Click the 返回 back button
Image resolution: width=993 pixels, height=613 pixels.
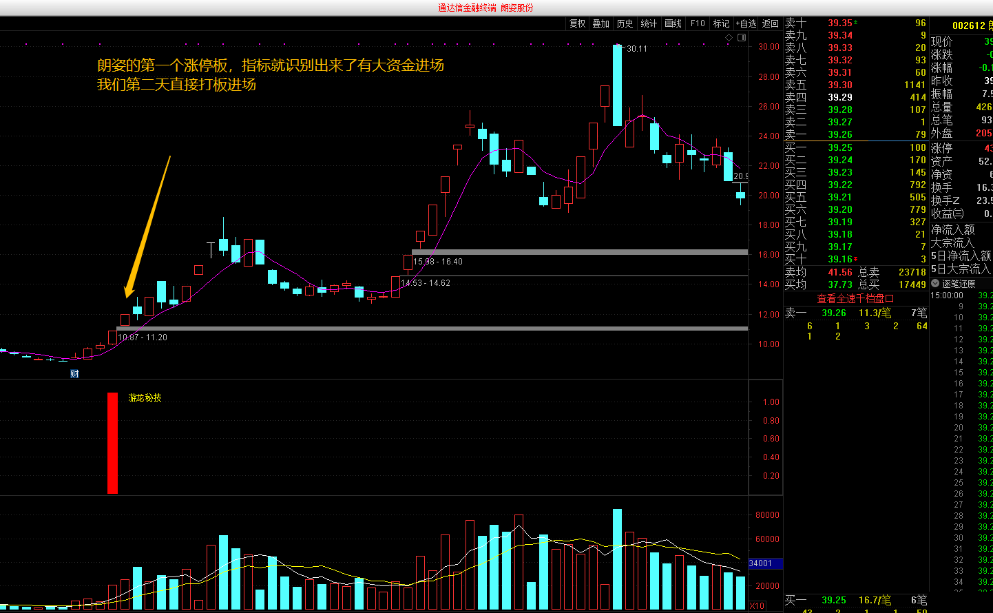pyautogui.click(x=771, y=23)
